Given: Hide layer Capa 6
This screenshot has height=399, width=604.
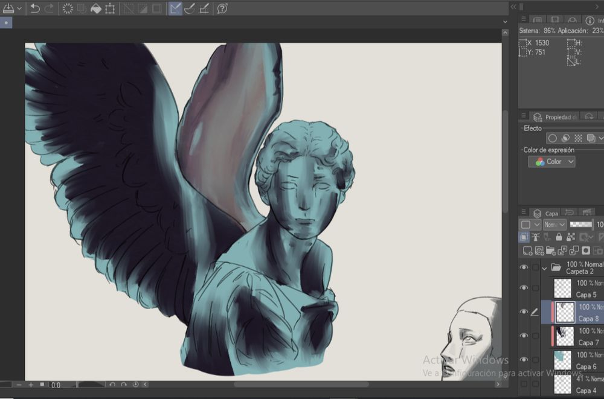Looking at the screenshot, I should (524, 359).
